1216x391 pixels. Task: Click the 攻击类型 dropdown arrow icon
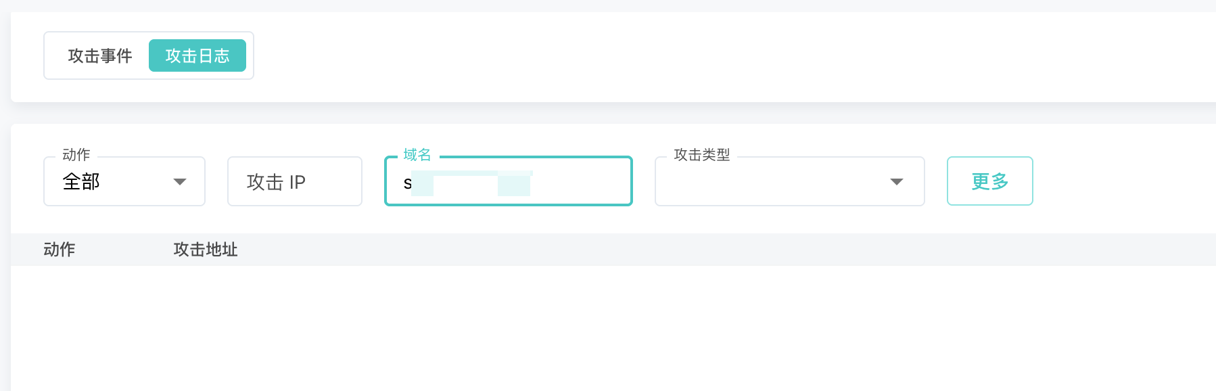click(897, 181)
